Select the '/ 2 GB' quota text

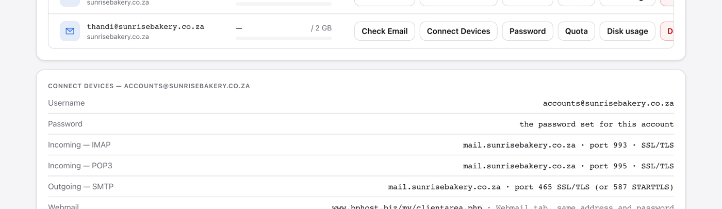(x=321, y=28)
